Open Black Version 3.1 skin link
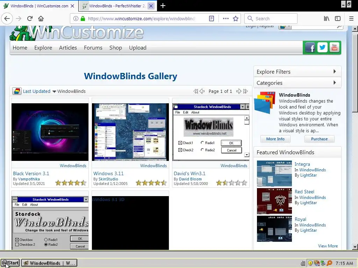The height and width of the screenshot is (268, 358). tap(31, 173)
